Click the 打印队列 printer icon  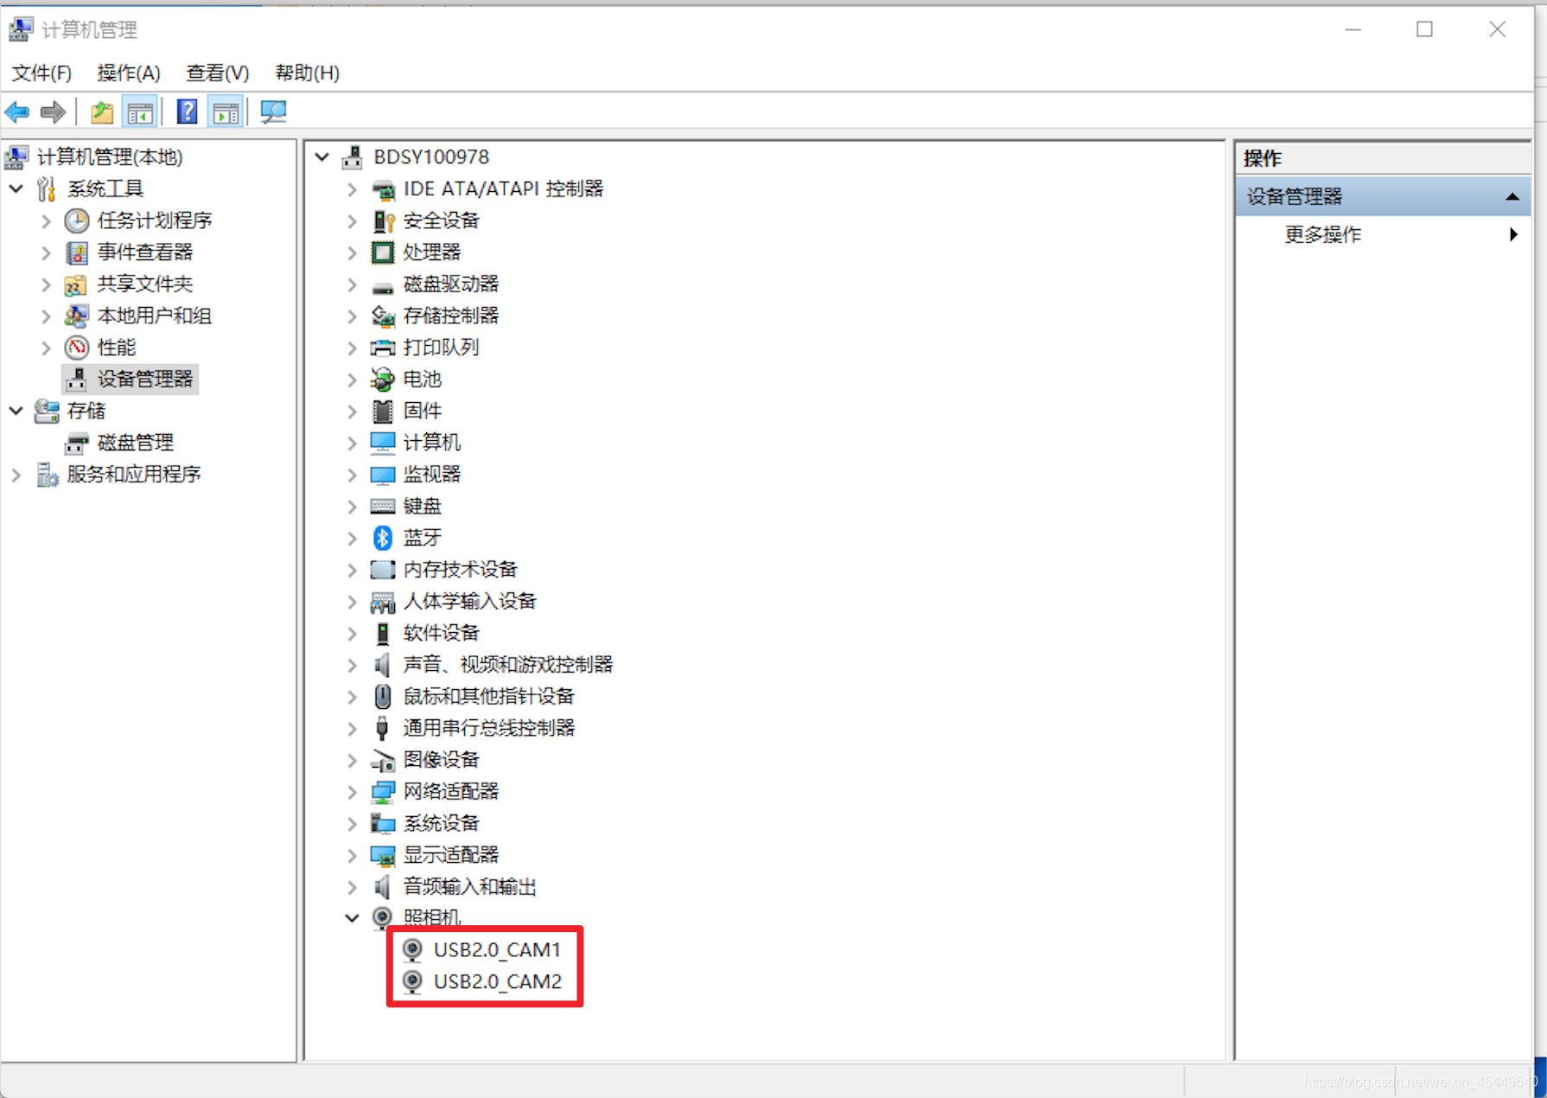(383, 348)
